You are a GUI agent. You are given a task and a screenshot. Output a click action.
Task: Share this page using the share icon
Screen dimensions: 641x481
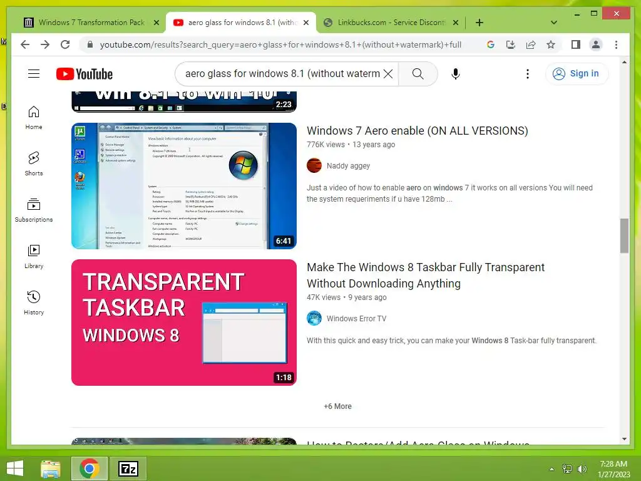(531, 44)
